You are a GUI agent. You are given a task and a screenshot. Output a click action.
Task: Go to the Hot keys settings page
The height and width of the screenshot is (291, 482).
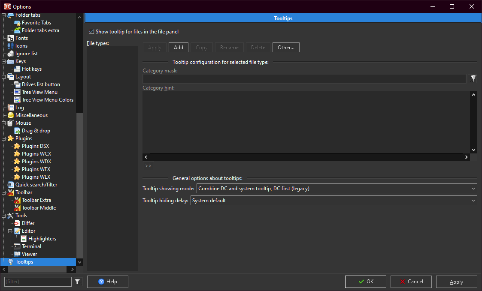point(32,69)
